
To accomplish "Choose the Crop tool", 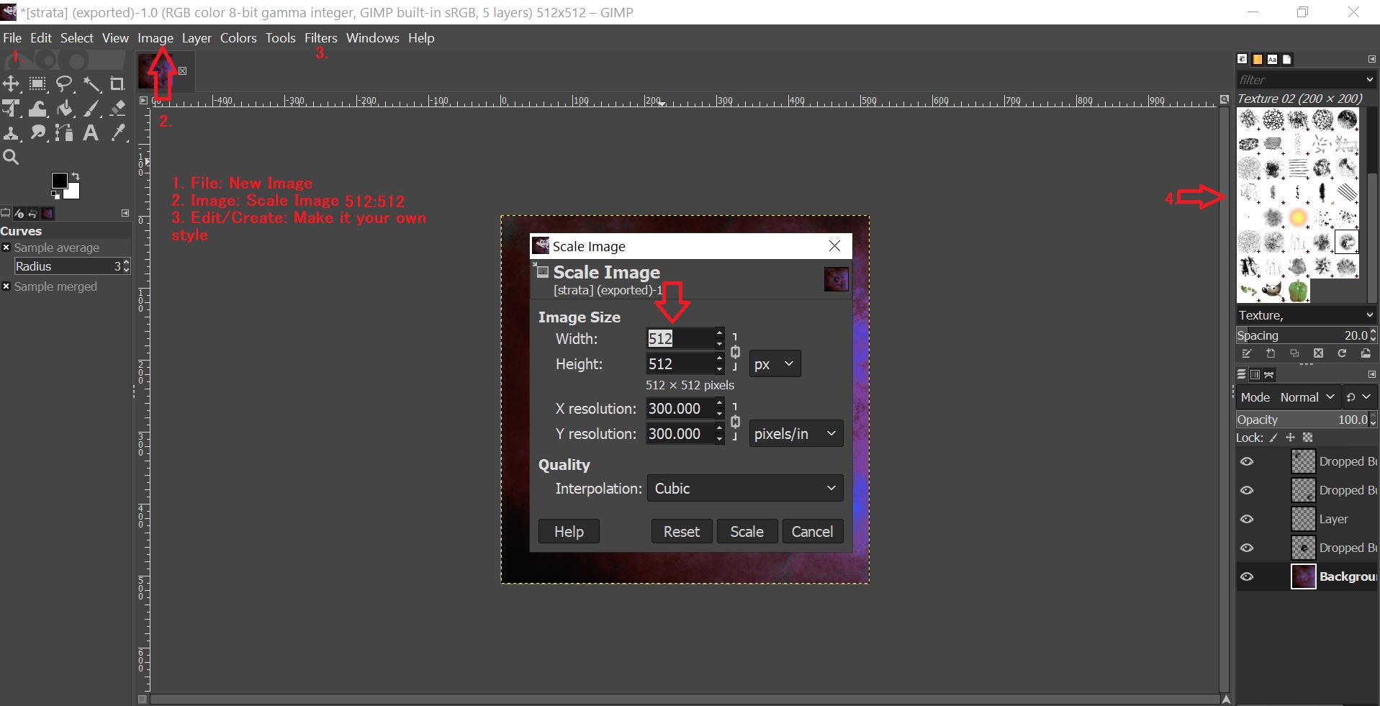I will pos(117,84).
